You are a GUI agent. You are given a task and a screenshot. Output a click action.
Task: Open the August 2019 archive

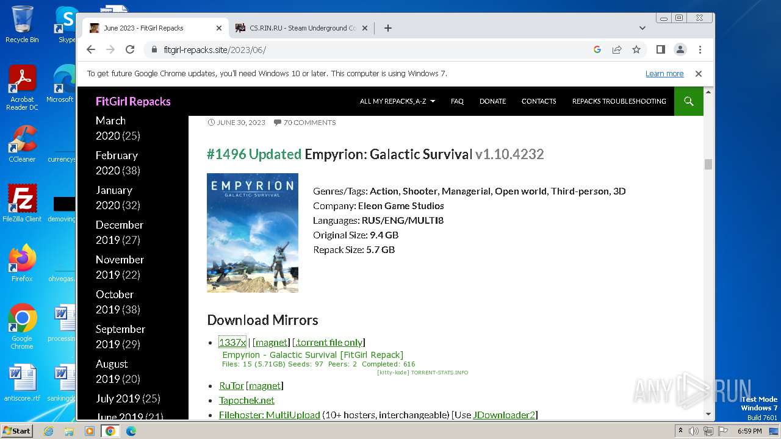coord(112,371)
